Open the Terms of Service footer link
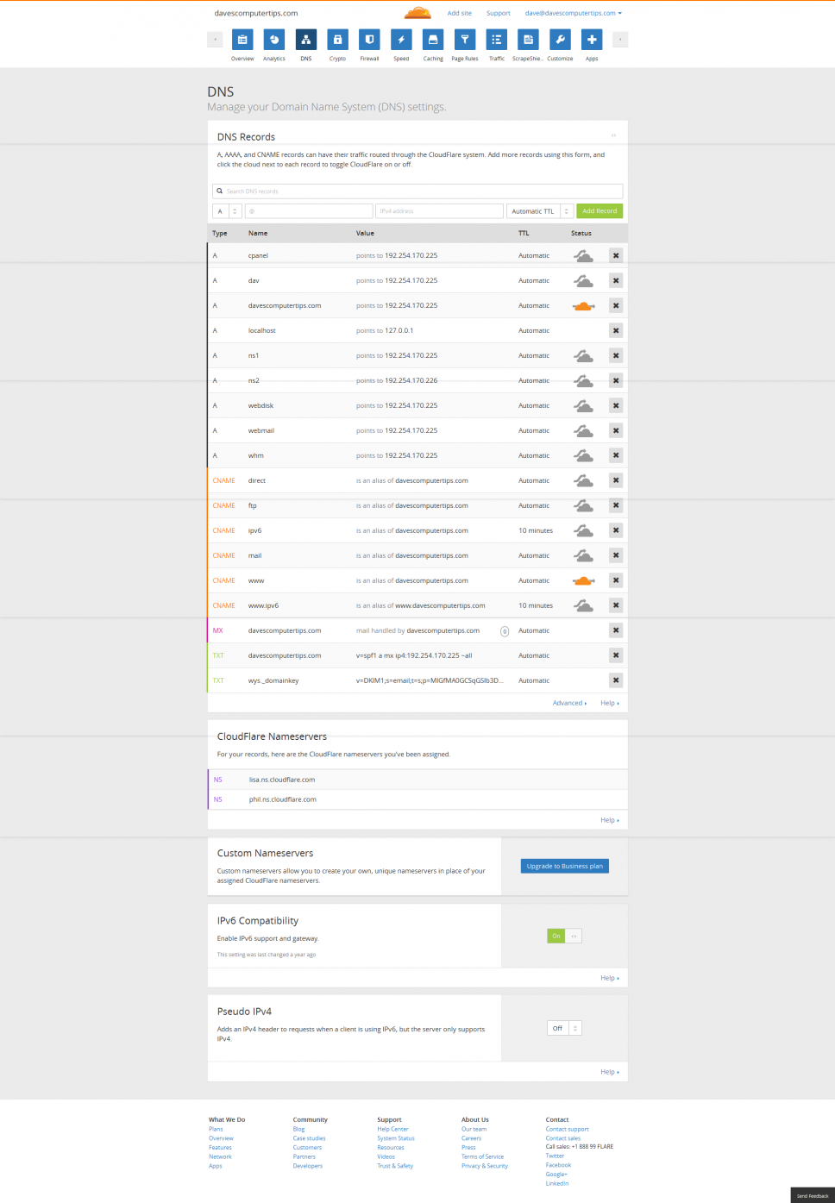835x1203 pixels. point(482,1156)
